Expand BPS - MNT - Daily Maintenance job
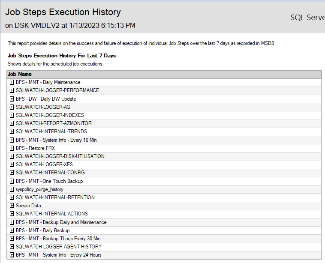This screenshot has height=263, width=325. click(x=12, y=82)
